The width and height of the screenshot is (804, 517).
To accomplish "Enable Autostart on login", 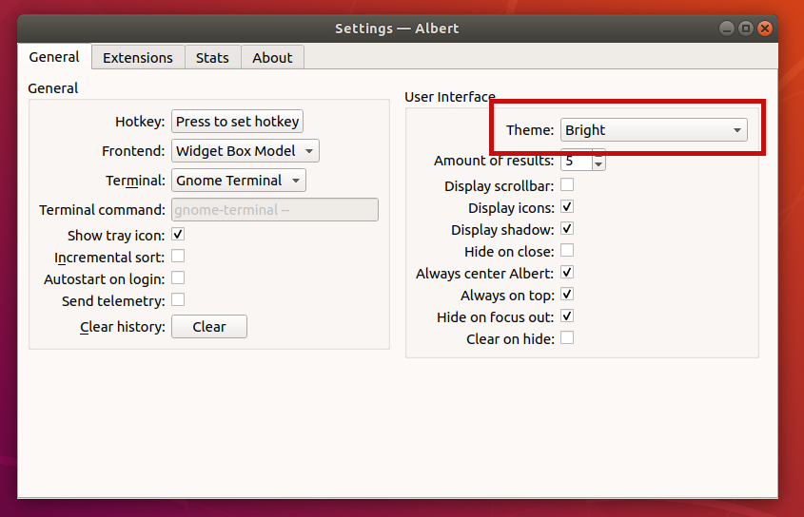I will (x=178, y=278).
